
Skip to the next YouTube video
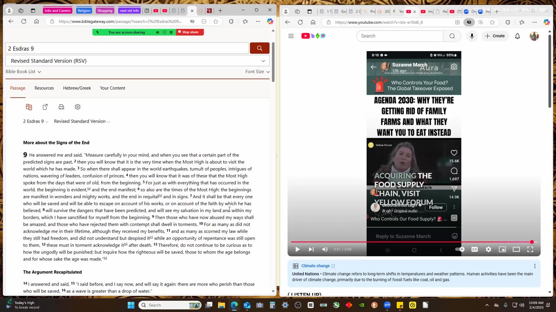(x=311, y=249)
